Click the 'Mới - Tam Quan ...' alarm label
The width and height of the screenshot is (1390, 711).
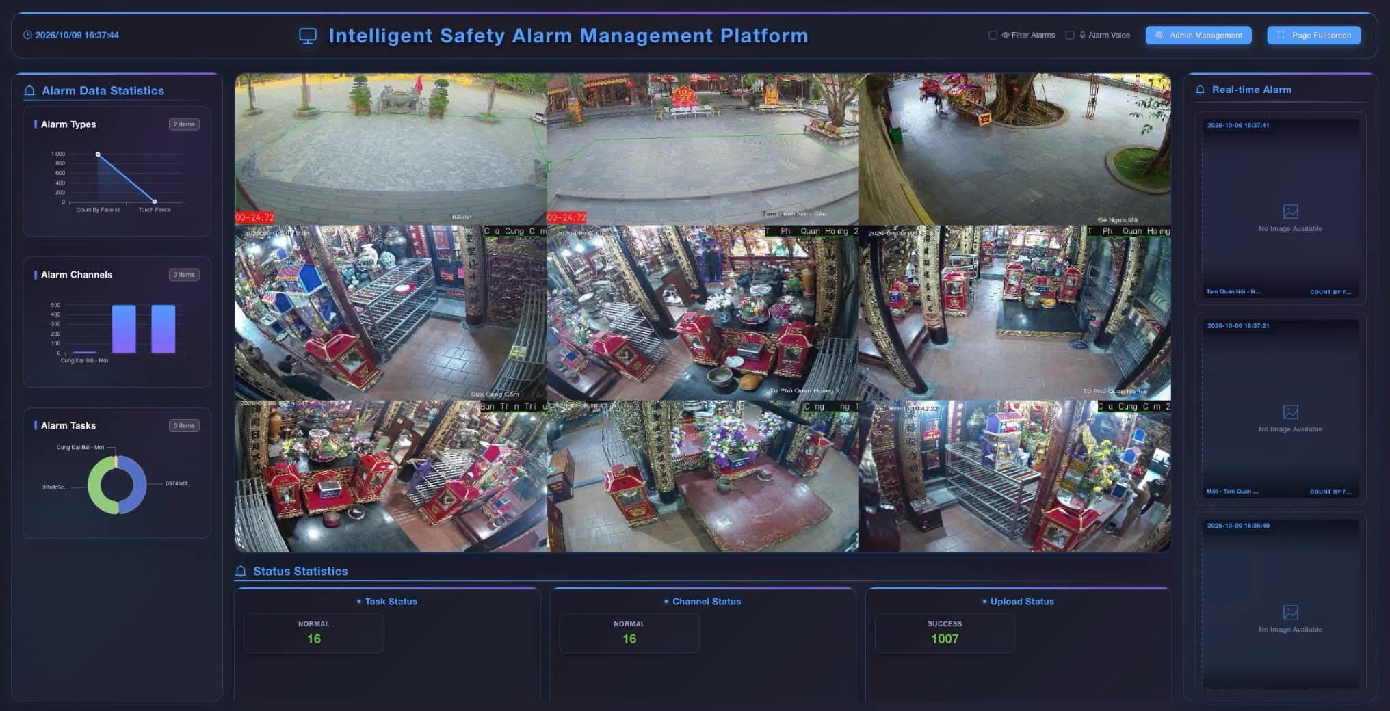click(1231, 492)
